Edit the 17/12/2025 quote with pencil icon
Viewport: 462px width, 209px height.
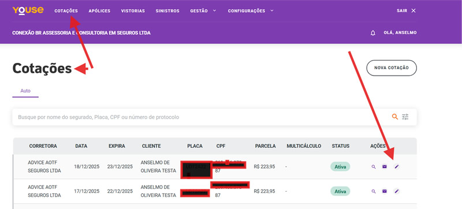[397, 191]
